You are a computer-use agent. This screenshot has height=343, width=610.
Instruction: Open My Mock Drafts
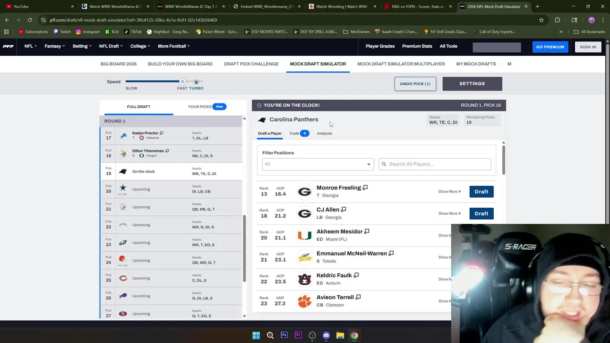[476, 64]
